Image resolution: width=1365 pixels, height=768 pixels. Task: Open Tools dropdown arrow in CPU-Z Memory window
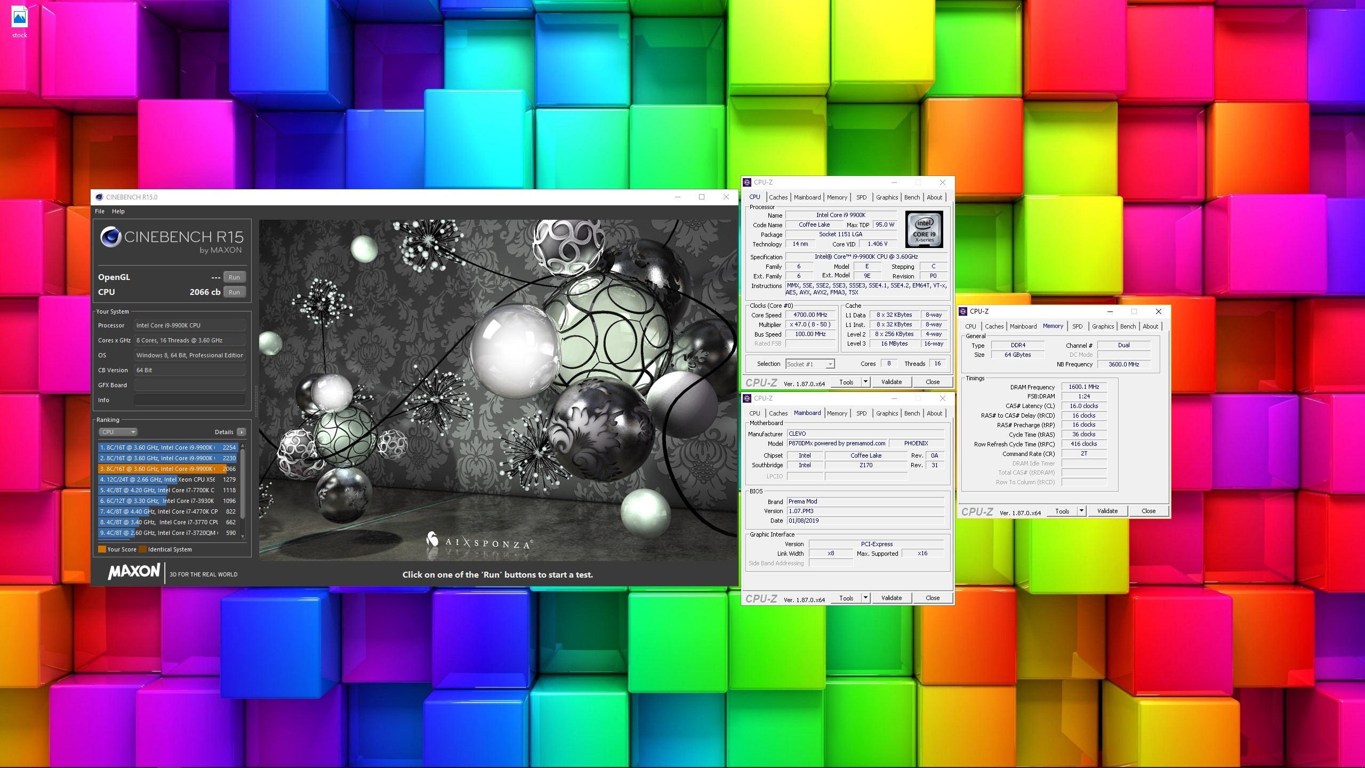[x=1081, y=511]
